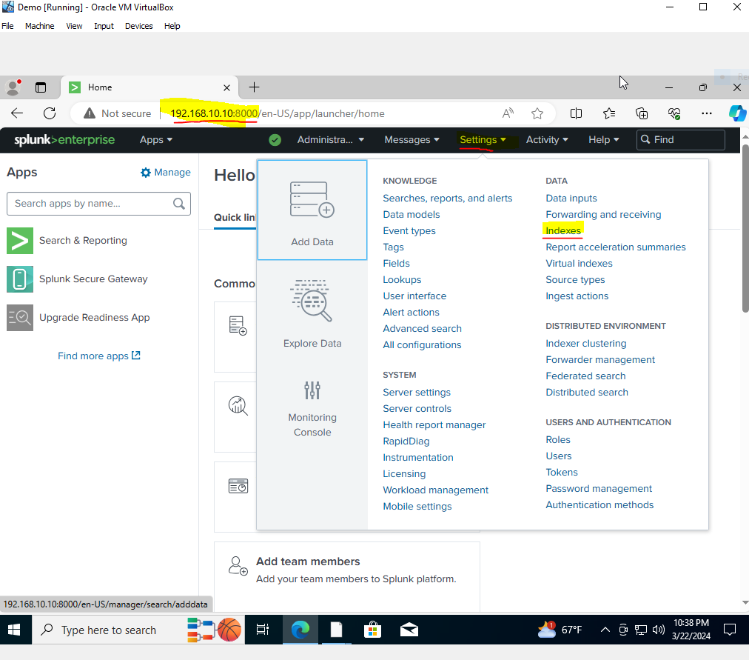Open a new browser tab

[254, 87]
